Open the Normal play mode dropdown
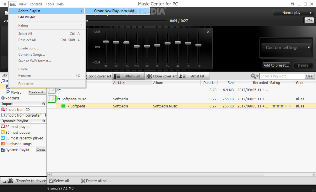 coord(293,13)
